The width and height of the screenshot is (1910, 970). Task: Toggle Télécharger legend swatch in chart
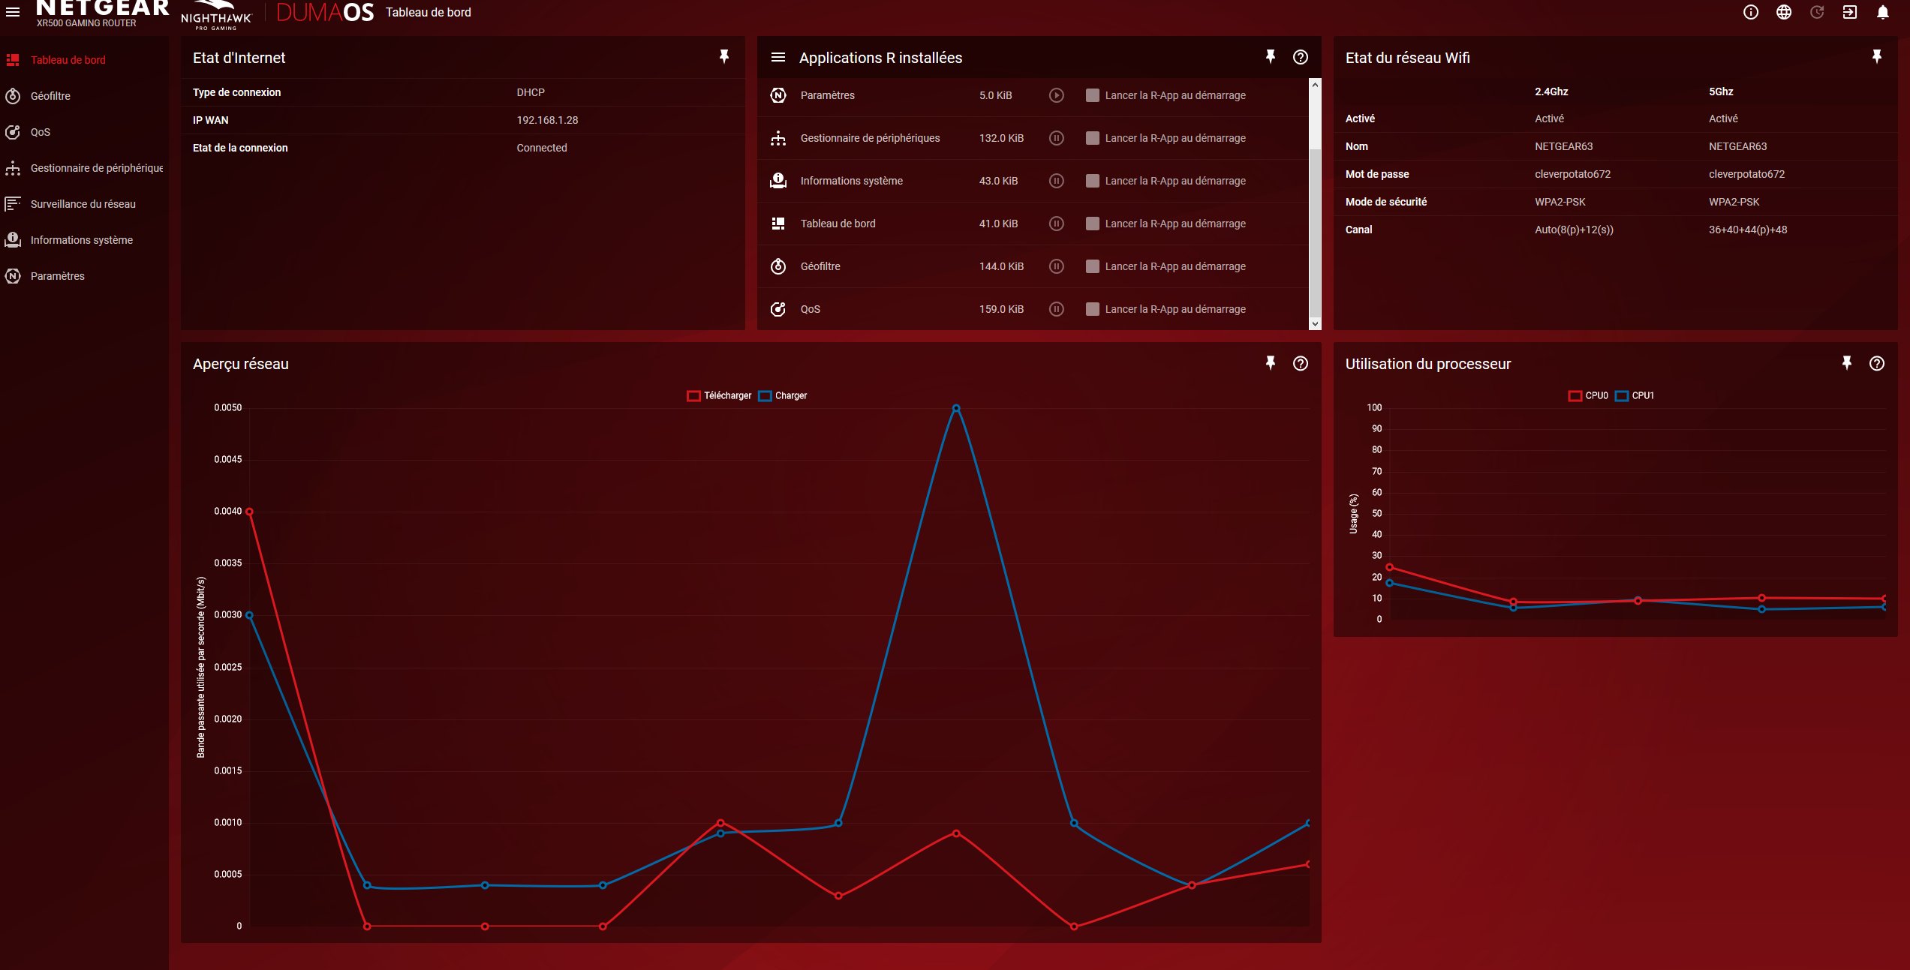click(x=693, y=396)
